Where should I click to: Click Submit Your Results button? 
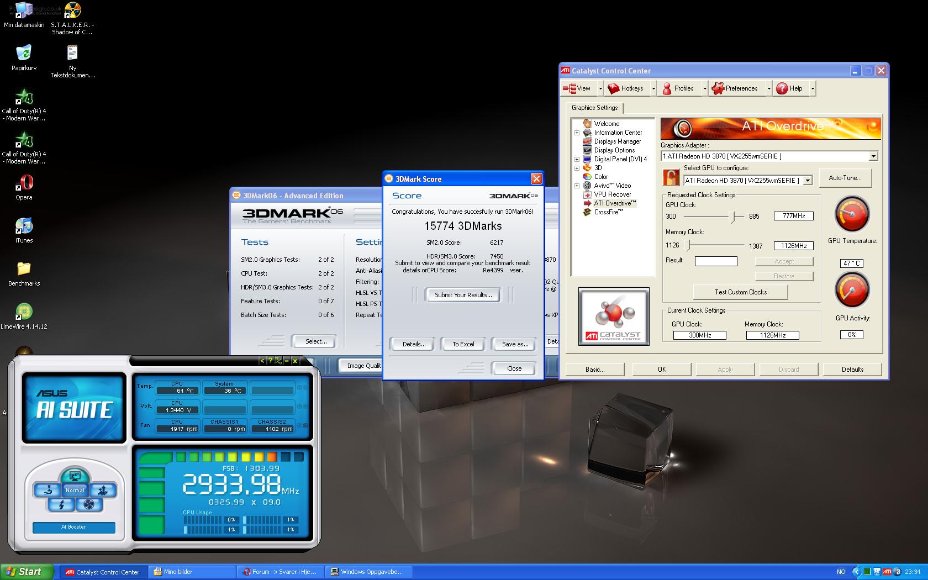[463, 295]
